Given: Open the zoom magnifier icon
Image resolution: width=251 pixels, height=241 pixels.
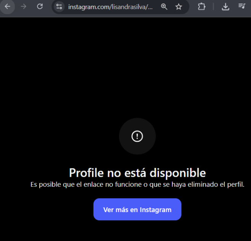Looking at the screenshot, I should tap(164, 7).
